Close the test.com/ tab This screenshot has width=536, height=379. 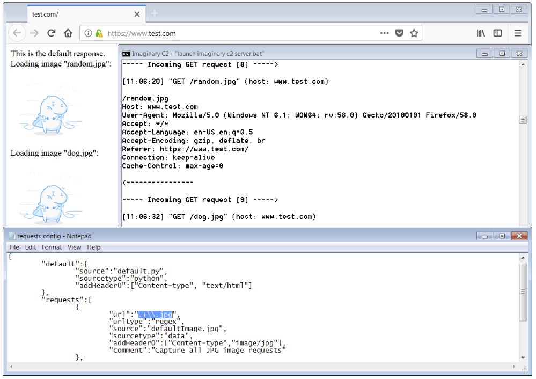click(137, 14)
